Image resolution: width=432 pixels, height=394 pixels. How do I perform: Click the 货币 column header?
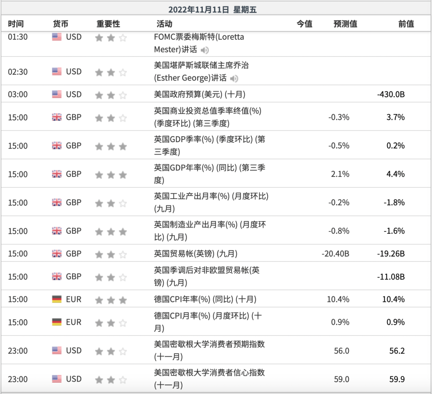coord(60,24)
